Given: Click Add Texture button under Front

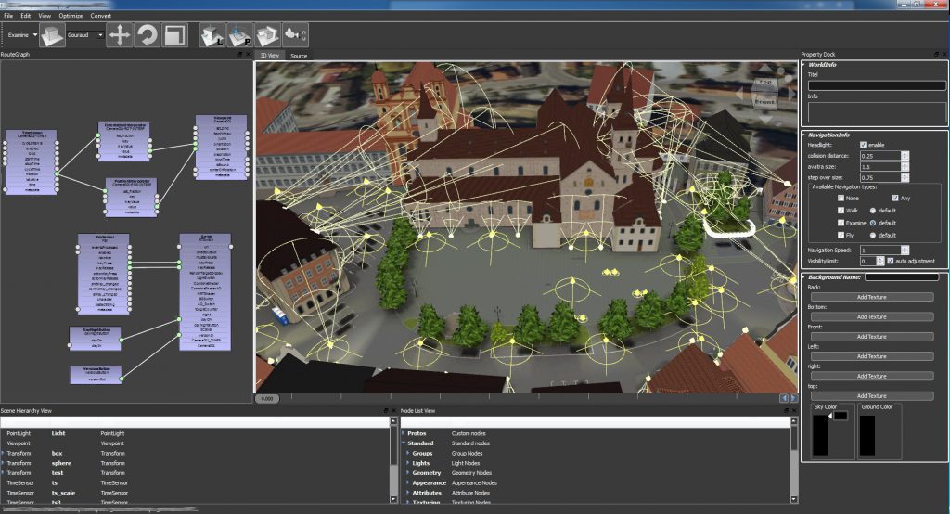Looking at the screenshot, I should [872, 337].
